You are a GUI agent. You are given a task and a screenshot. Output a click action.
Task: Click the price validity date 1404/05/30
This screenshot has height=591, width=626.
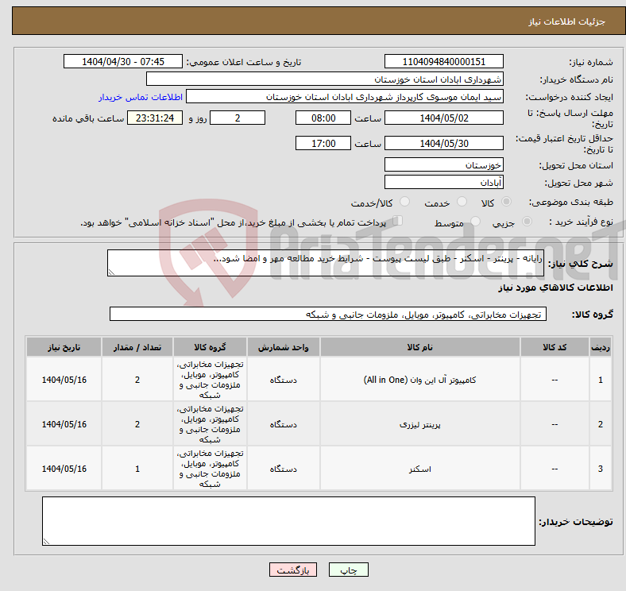click(443, 143)
